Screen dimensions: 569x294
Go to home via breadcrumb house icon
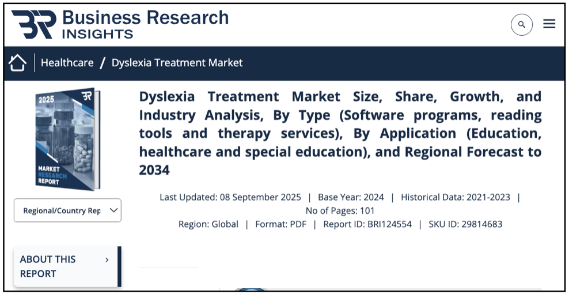coord(18,63)
